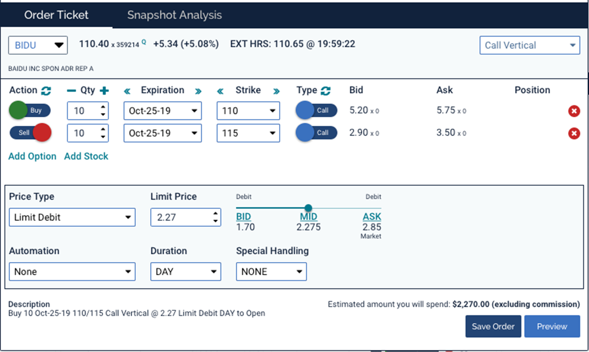Click the bid-ask price slider handle

(x=308, y=208)
